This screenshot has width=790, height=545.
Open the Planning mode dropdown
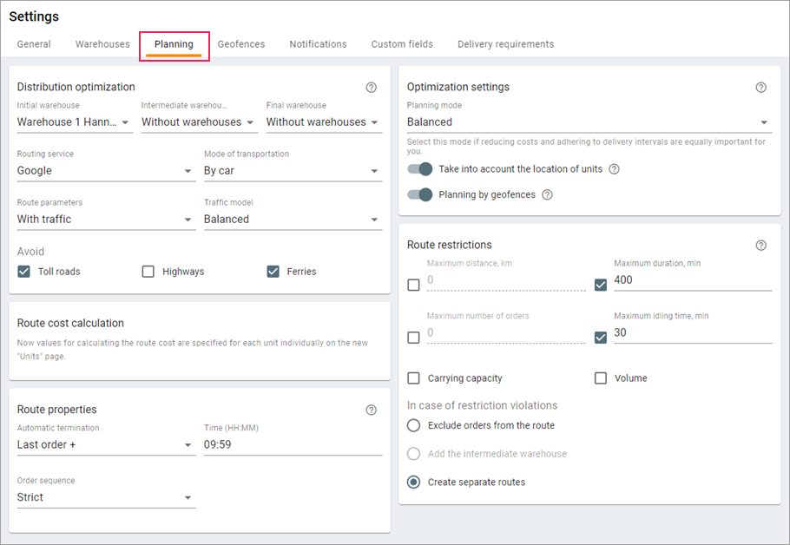(x=588, y=122)
